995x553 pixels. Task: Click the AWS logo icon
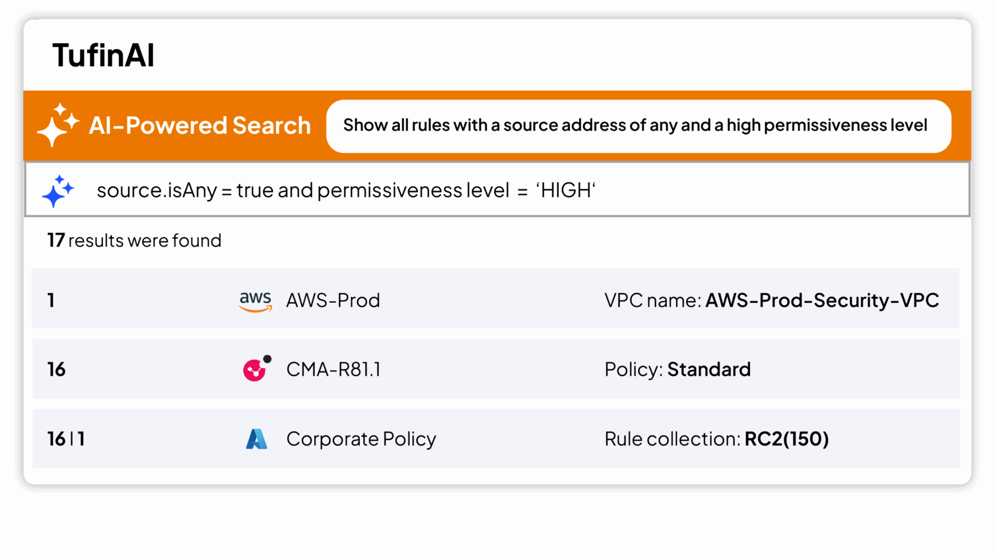(x=256, y=301)
